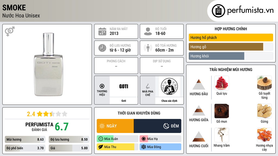The image size is (278, 156).
Task: Click the Gỗ tuyết tùng cedar image
Action: [x=264, y=83]
